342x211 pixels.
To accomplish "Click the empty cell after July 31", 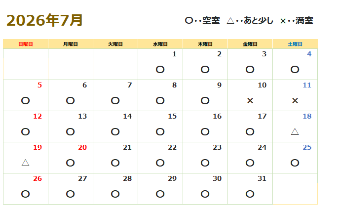I will [295, 188].
